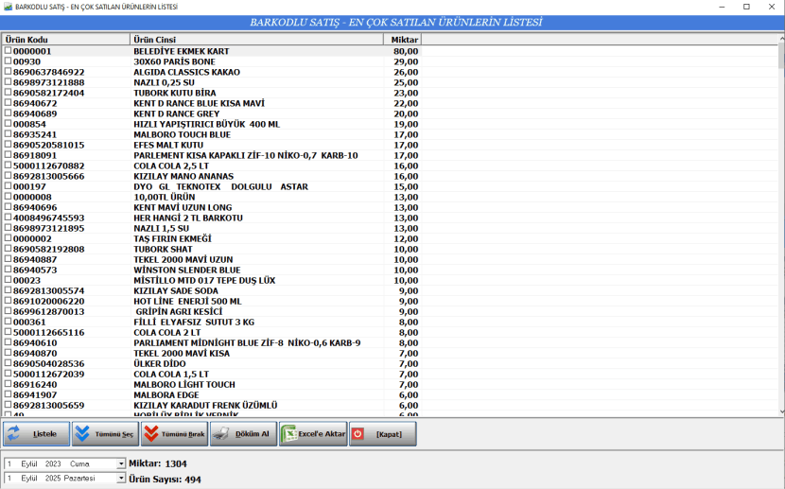
Task: Select all items with Tümünü Seç
Action: (x=106, y=434)
